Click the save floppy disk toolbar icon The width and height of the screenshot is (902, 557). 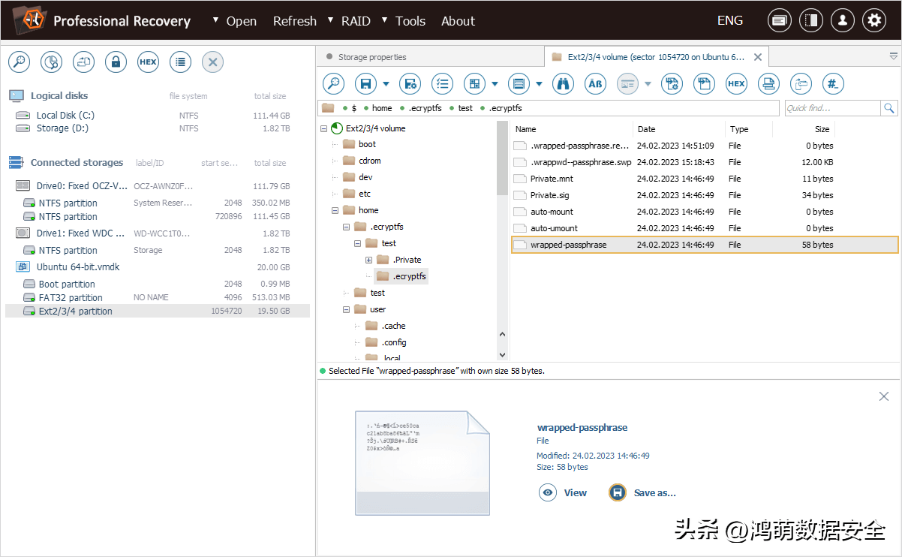tap(365, 83)
